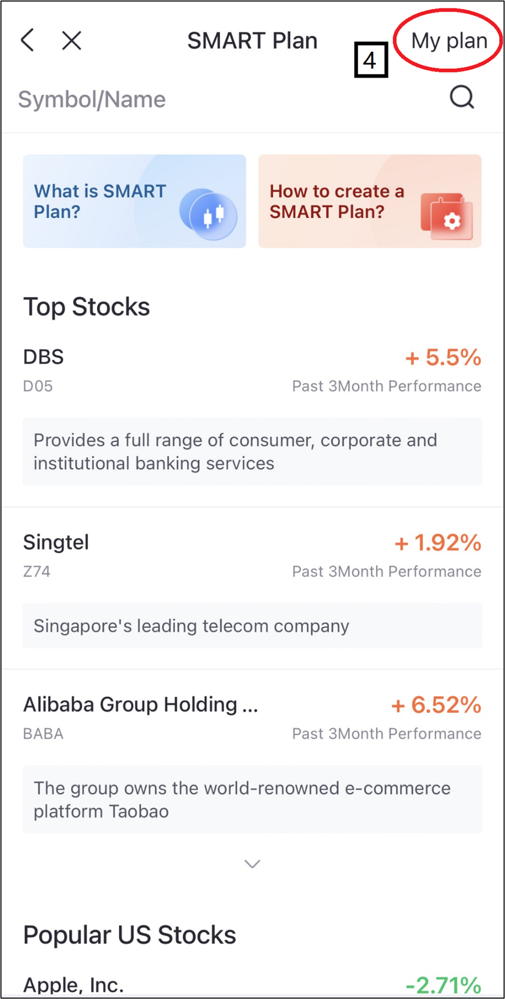Tap the Singtel +1.92% performance figure
The image size is (505, 999).
[438, 543]
